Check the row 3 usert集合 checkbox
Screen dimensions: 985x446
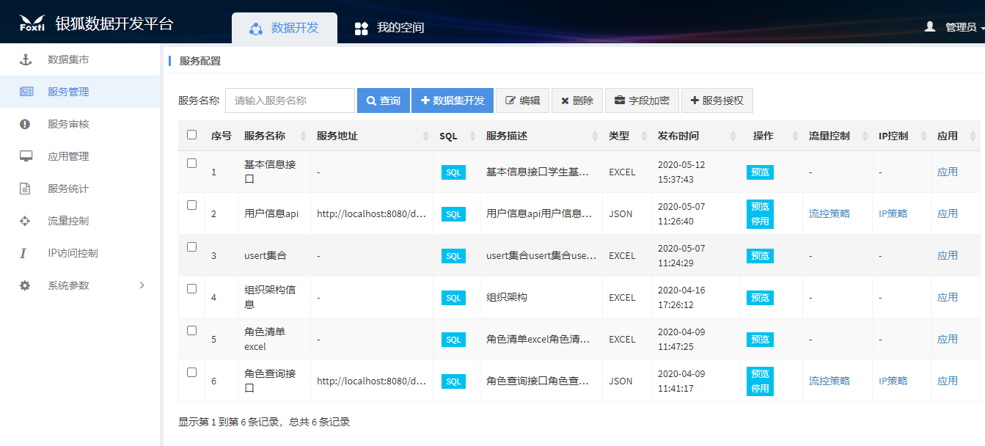tap(192, 247)
